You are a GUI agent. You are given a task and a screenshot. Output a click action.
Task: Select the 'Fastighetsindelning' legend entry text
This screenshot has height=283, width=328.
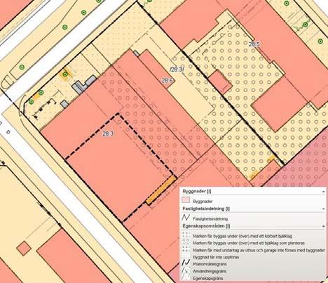pos(210,219)
